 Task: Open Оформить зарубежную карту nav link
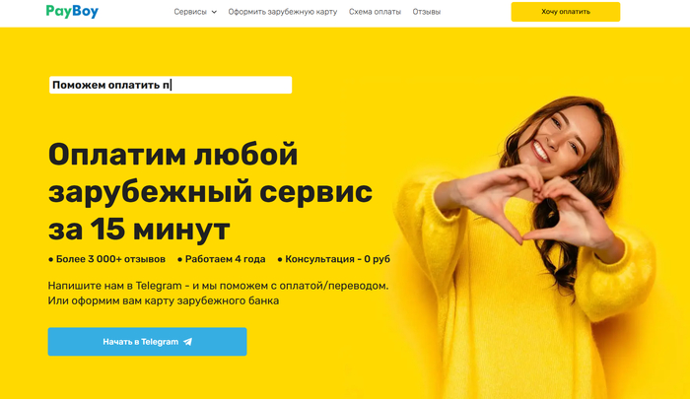tap(283, 12)
